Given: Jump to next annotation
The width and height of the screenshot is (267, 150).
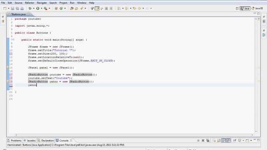Looking at the screenshot, I should coord(119,8).
